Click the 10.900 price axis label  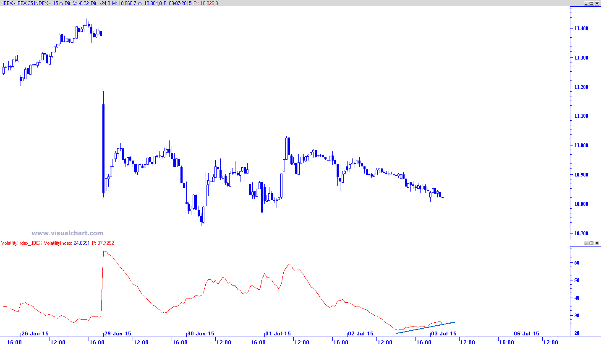pyautogui.click(x=582, y=175)
